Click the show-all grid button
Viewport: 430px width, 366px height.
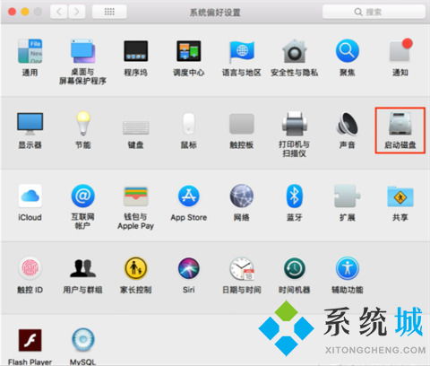pyautogui.click(x=109, y=12)
